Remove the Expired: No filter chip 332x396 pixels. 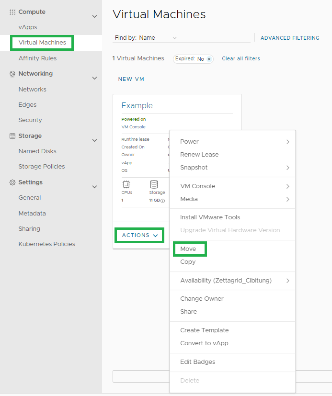[x=209, y=59]
